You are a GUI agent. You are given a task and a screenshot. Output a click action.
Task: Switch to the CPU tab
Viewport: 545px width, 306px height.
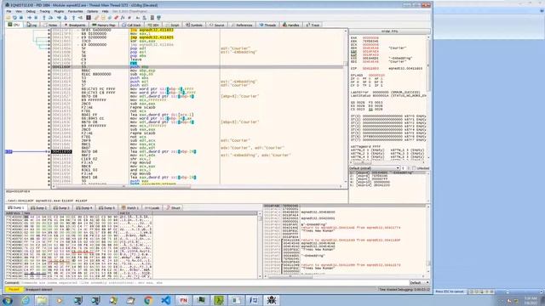click(x=14, y=25)
